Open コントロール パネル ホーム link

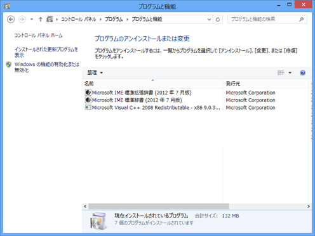38,36
